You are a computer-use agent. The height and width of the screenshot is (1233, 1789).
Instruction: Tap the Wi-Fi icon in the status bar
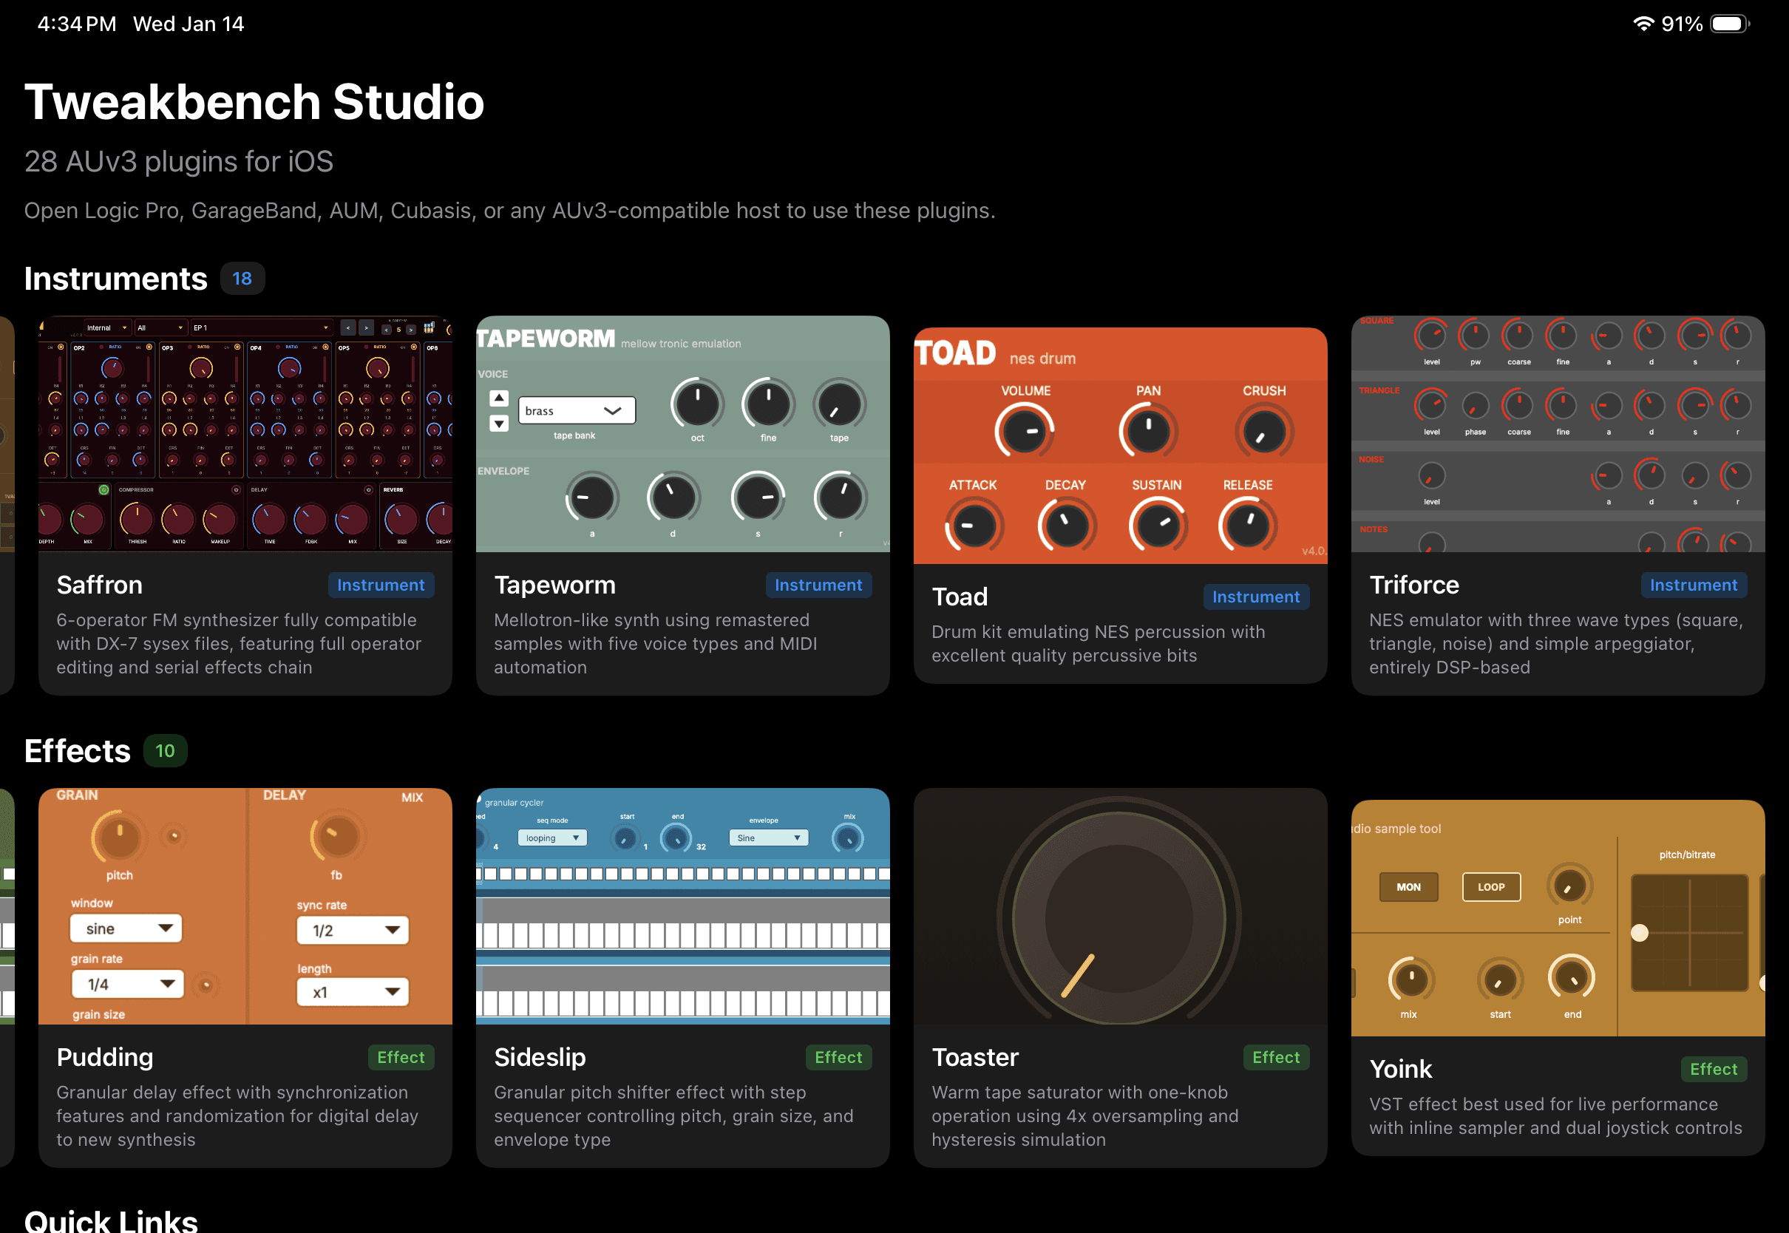coord(1643,23)
